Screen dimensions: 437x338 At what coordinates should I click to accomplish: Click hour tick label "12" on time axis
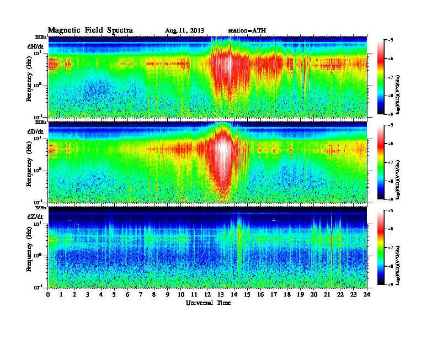point(207,294)
